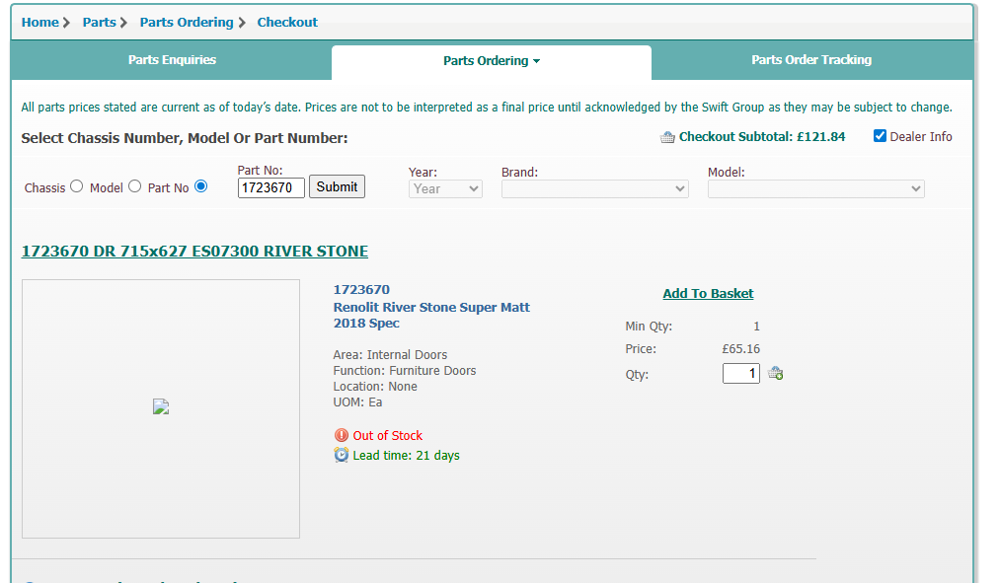
Task: Click the Area: Internal Doors text
Action: coord(390,355)
